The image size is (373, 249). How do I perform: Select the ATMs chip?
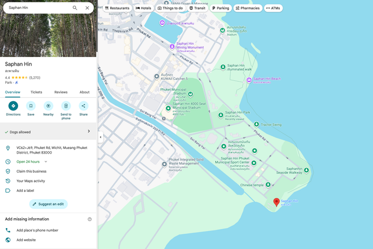(x=273, y=8)
